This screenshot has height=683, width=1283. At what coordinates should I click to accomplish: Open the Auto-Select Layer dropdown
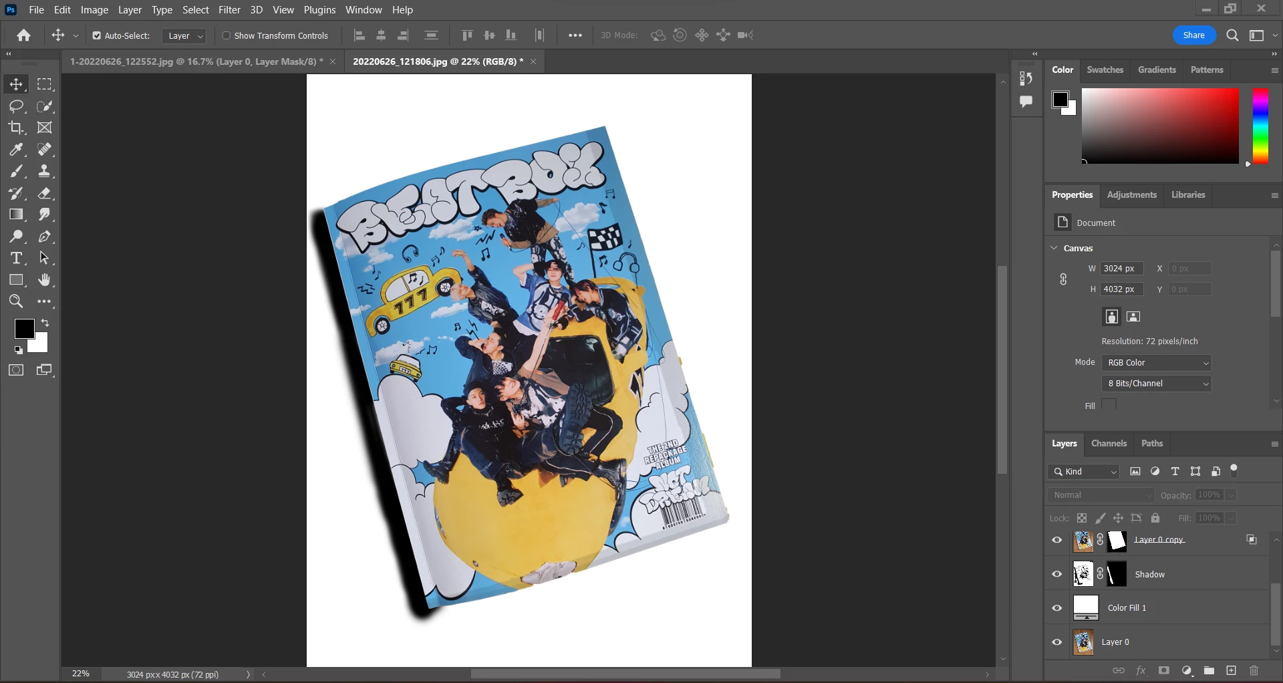[x=184, y=36]
